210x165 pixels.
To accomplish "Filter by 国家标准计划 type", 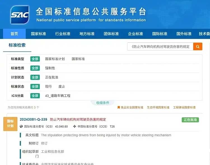I will (x=55, y=59).
